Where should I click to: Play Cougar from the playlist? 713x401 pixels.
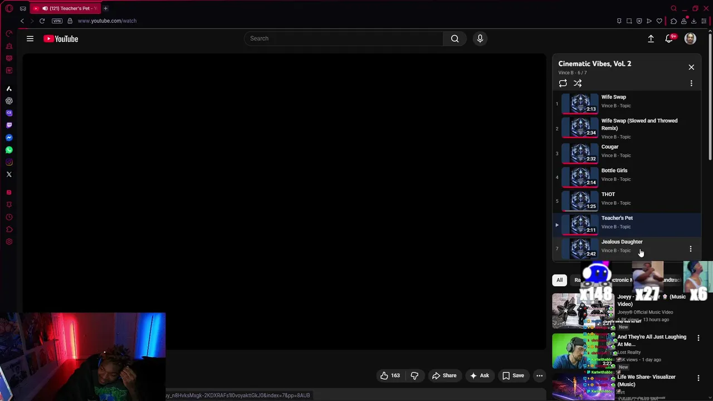coord(627,153)
